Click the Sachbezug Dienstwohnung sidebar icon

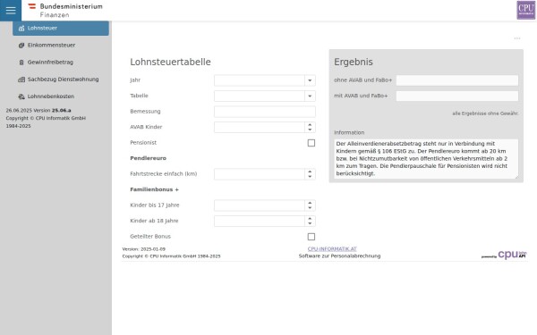click(x=21, y=80)
